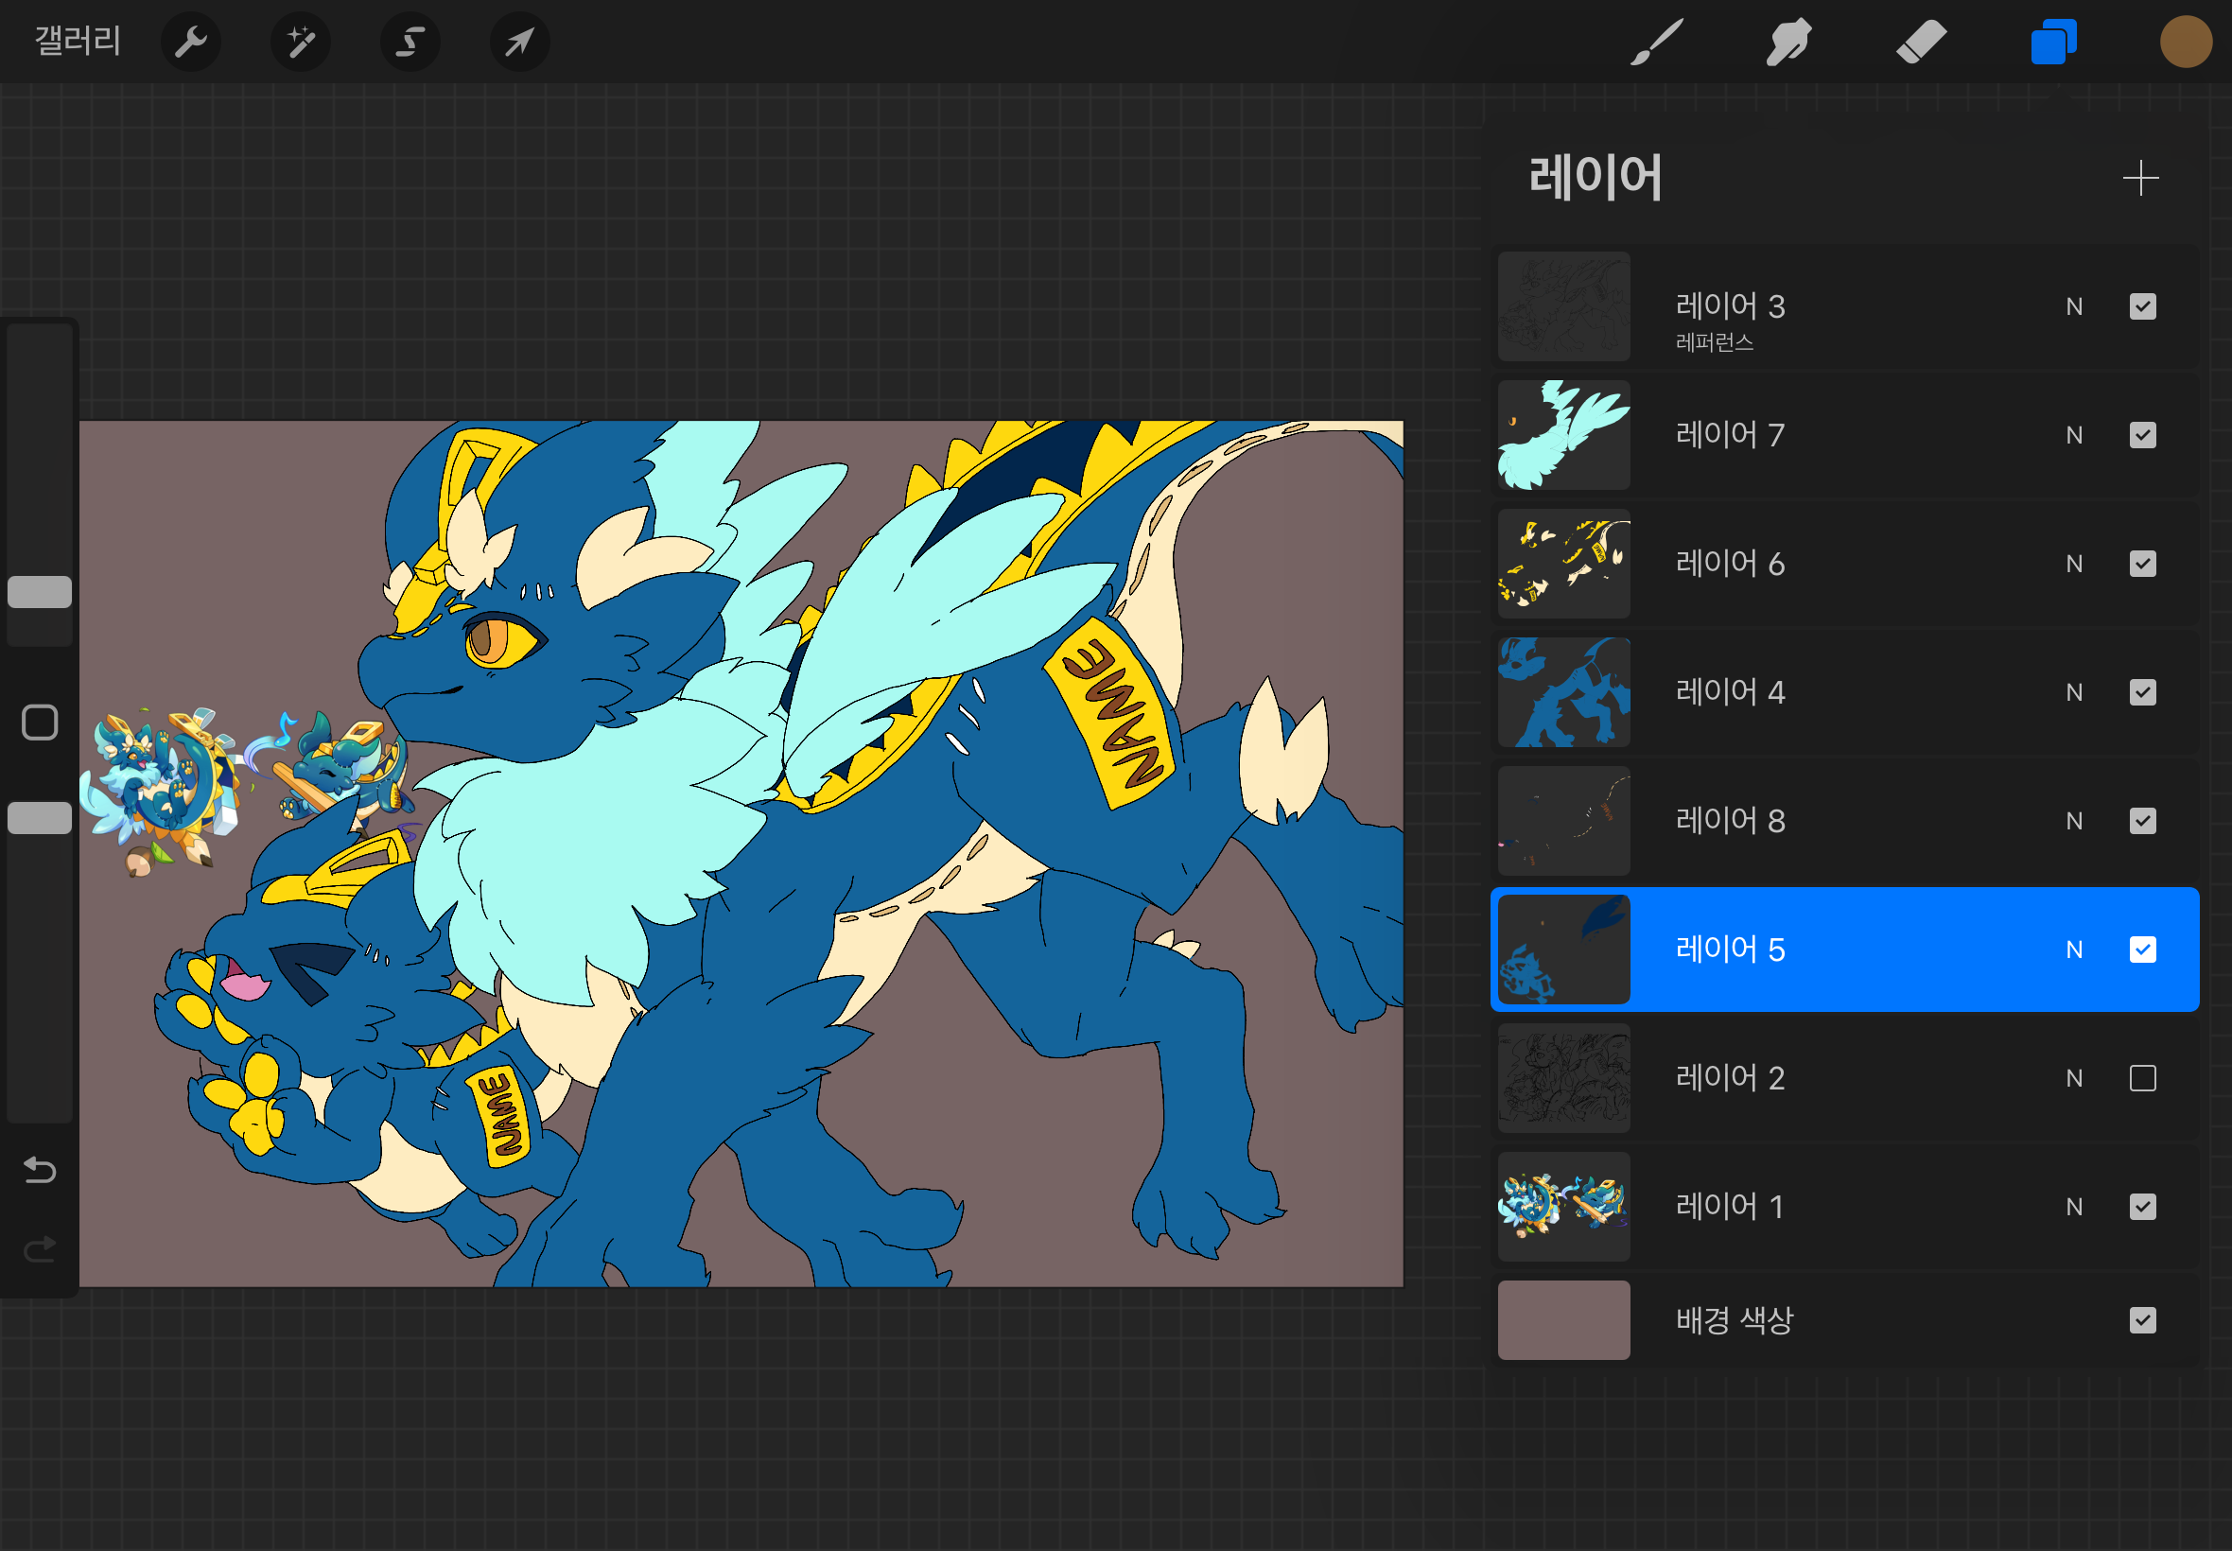This screenshot has width=2232, height=1551.
Task: Open blend mode N on 레이어 3
Action: [2074, 307]
